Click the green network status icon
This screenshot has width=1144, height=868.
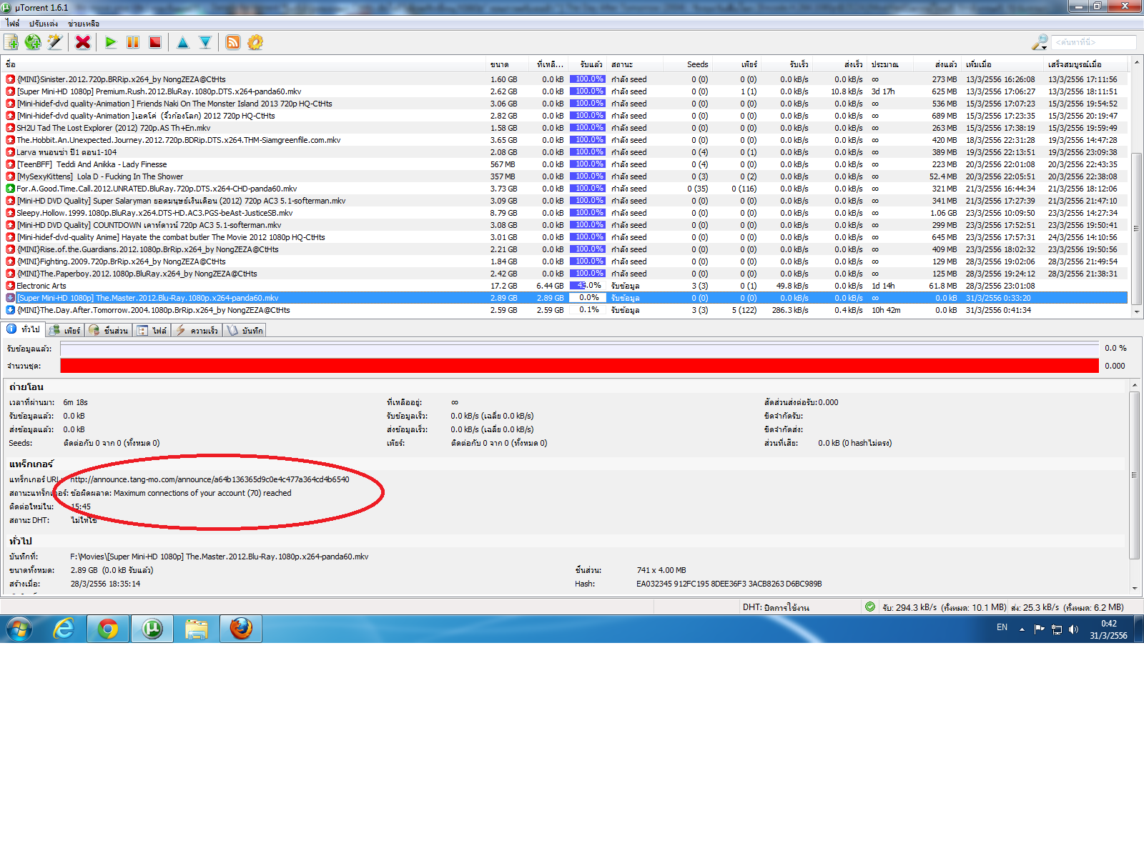tap(870, 607)
